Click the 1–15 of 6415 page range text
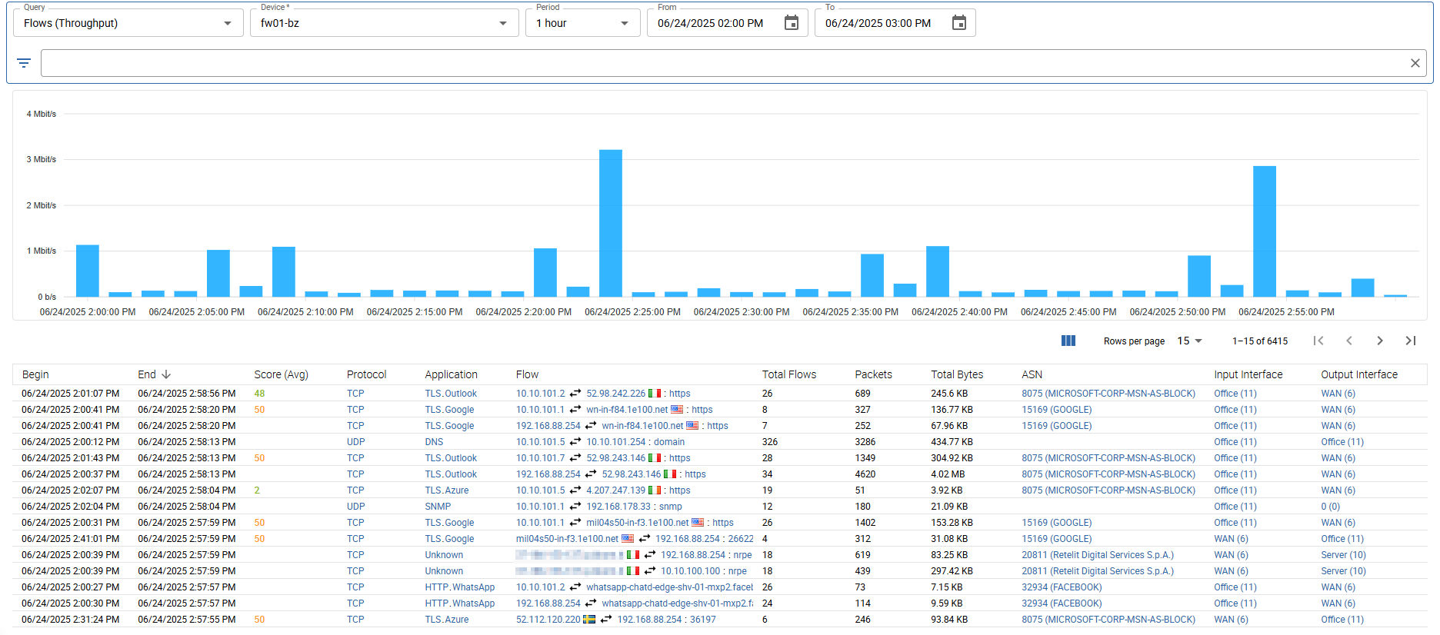The image size is (1440, 635). point(1259,341)
